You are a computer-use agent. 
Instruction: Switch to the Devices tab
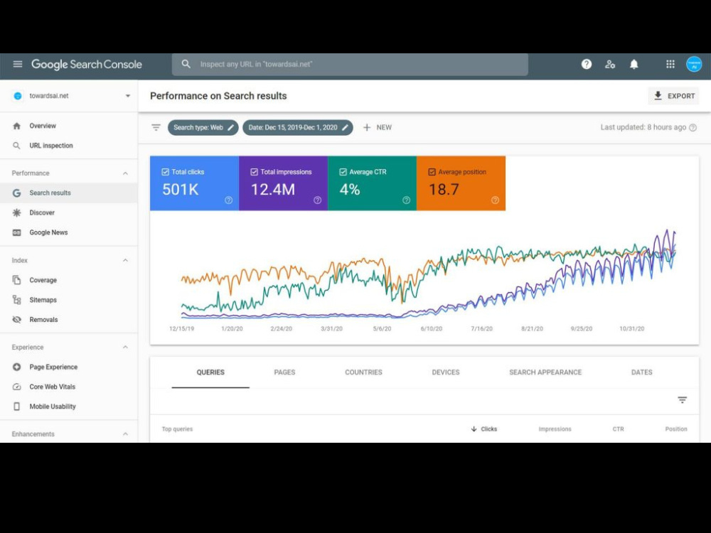coord(446,372)
